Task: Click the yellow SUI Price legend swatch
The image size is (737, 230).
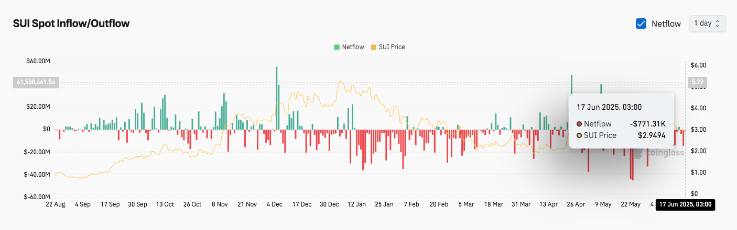Action: 374,47
